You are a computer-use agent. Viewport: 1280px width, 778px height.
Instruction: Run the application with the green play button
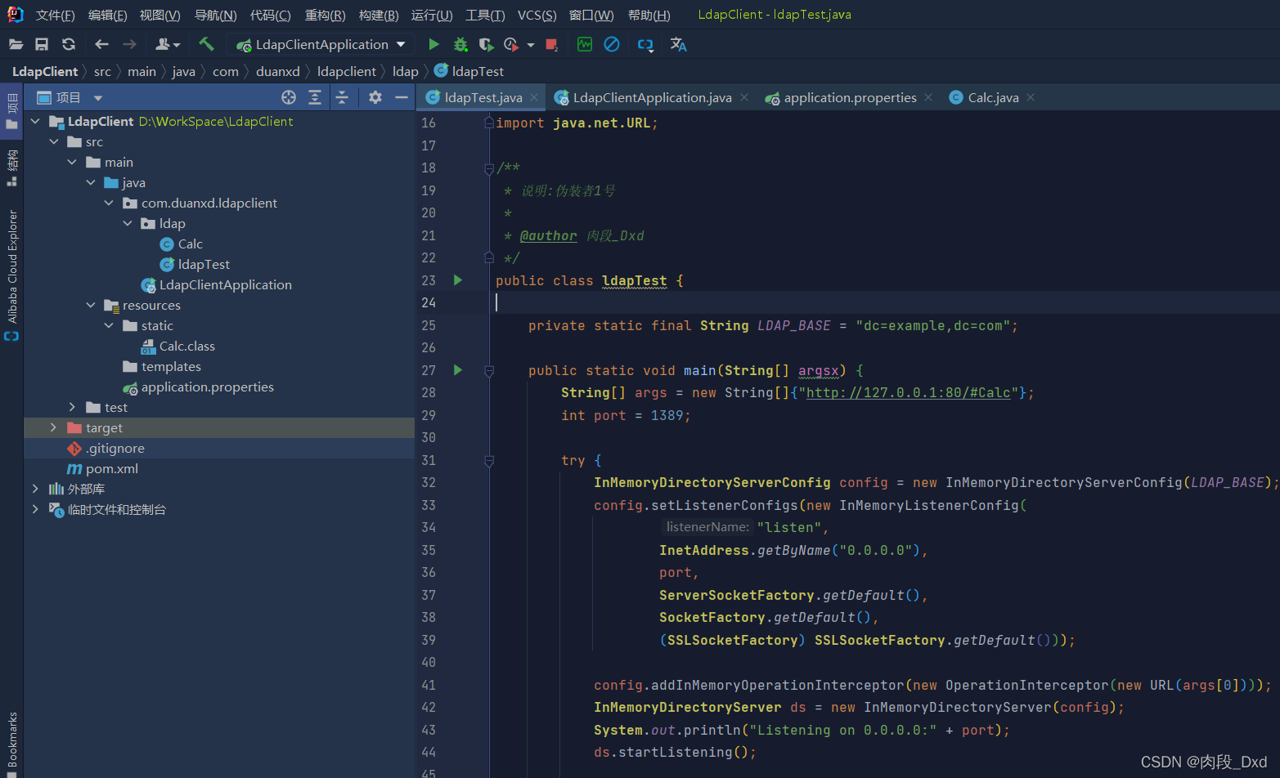pos(433,44)
